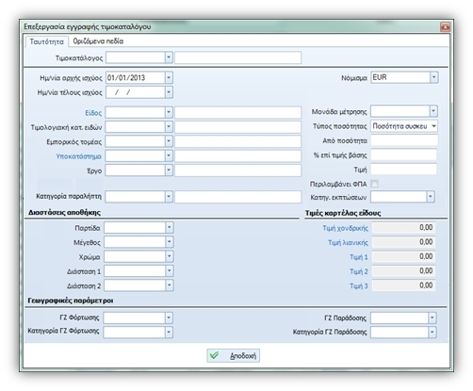Expand the Κατηγορία ΓΖ Φόρτωσης dropdown
The height and width of the screenshot is (391, 473).
tap(169, 332)
